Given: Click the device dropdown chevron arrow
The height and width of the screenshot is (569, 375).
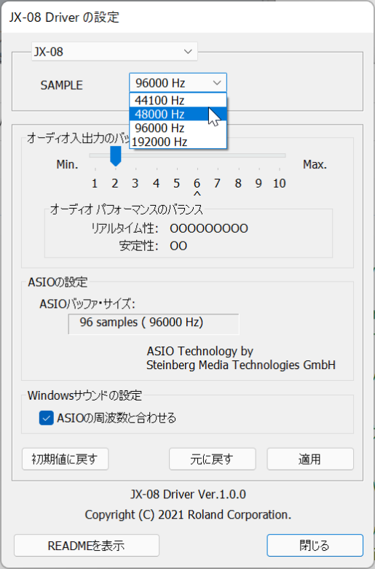Looking at the screenshot, I should pyautogui.click(x=188, y=52).
